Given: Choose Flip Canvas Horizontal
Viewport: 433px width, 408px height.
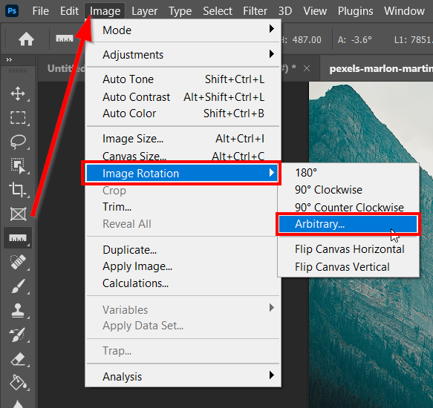Looking at the screenshot, I should (348, 249).
